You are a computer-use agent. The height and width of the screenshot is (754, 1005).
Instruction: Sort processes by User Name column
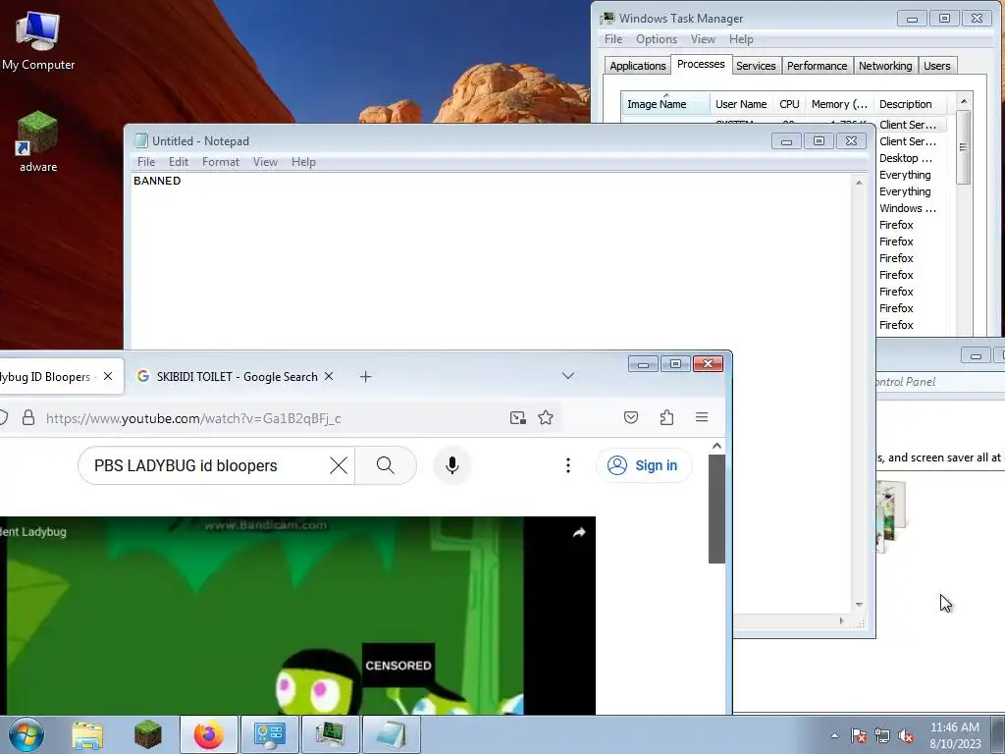pyautogui.click(x=741, y=104)
